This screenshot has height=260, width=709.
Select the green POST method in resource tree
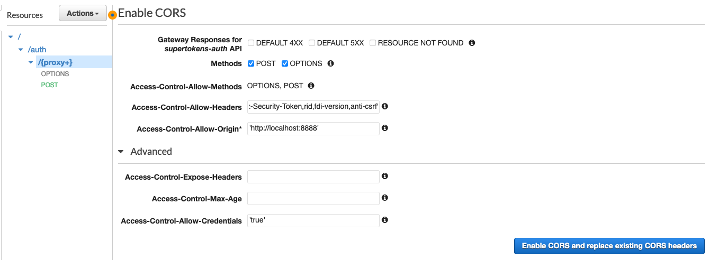(x=50, y=85)
